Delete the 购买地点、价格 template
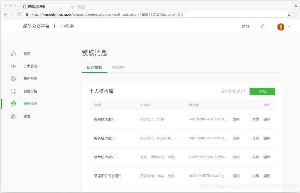The height and width of the screenshot is (193, 300). coord(267,119)
